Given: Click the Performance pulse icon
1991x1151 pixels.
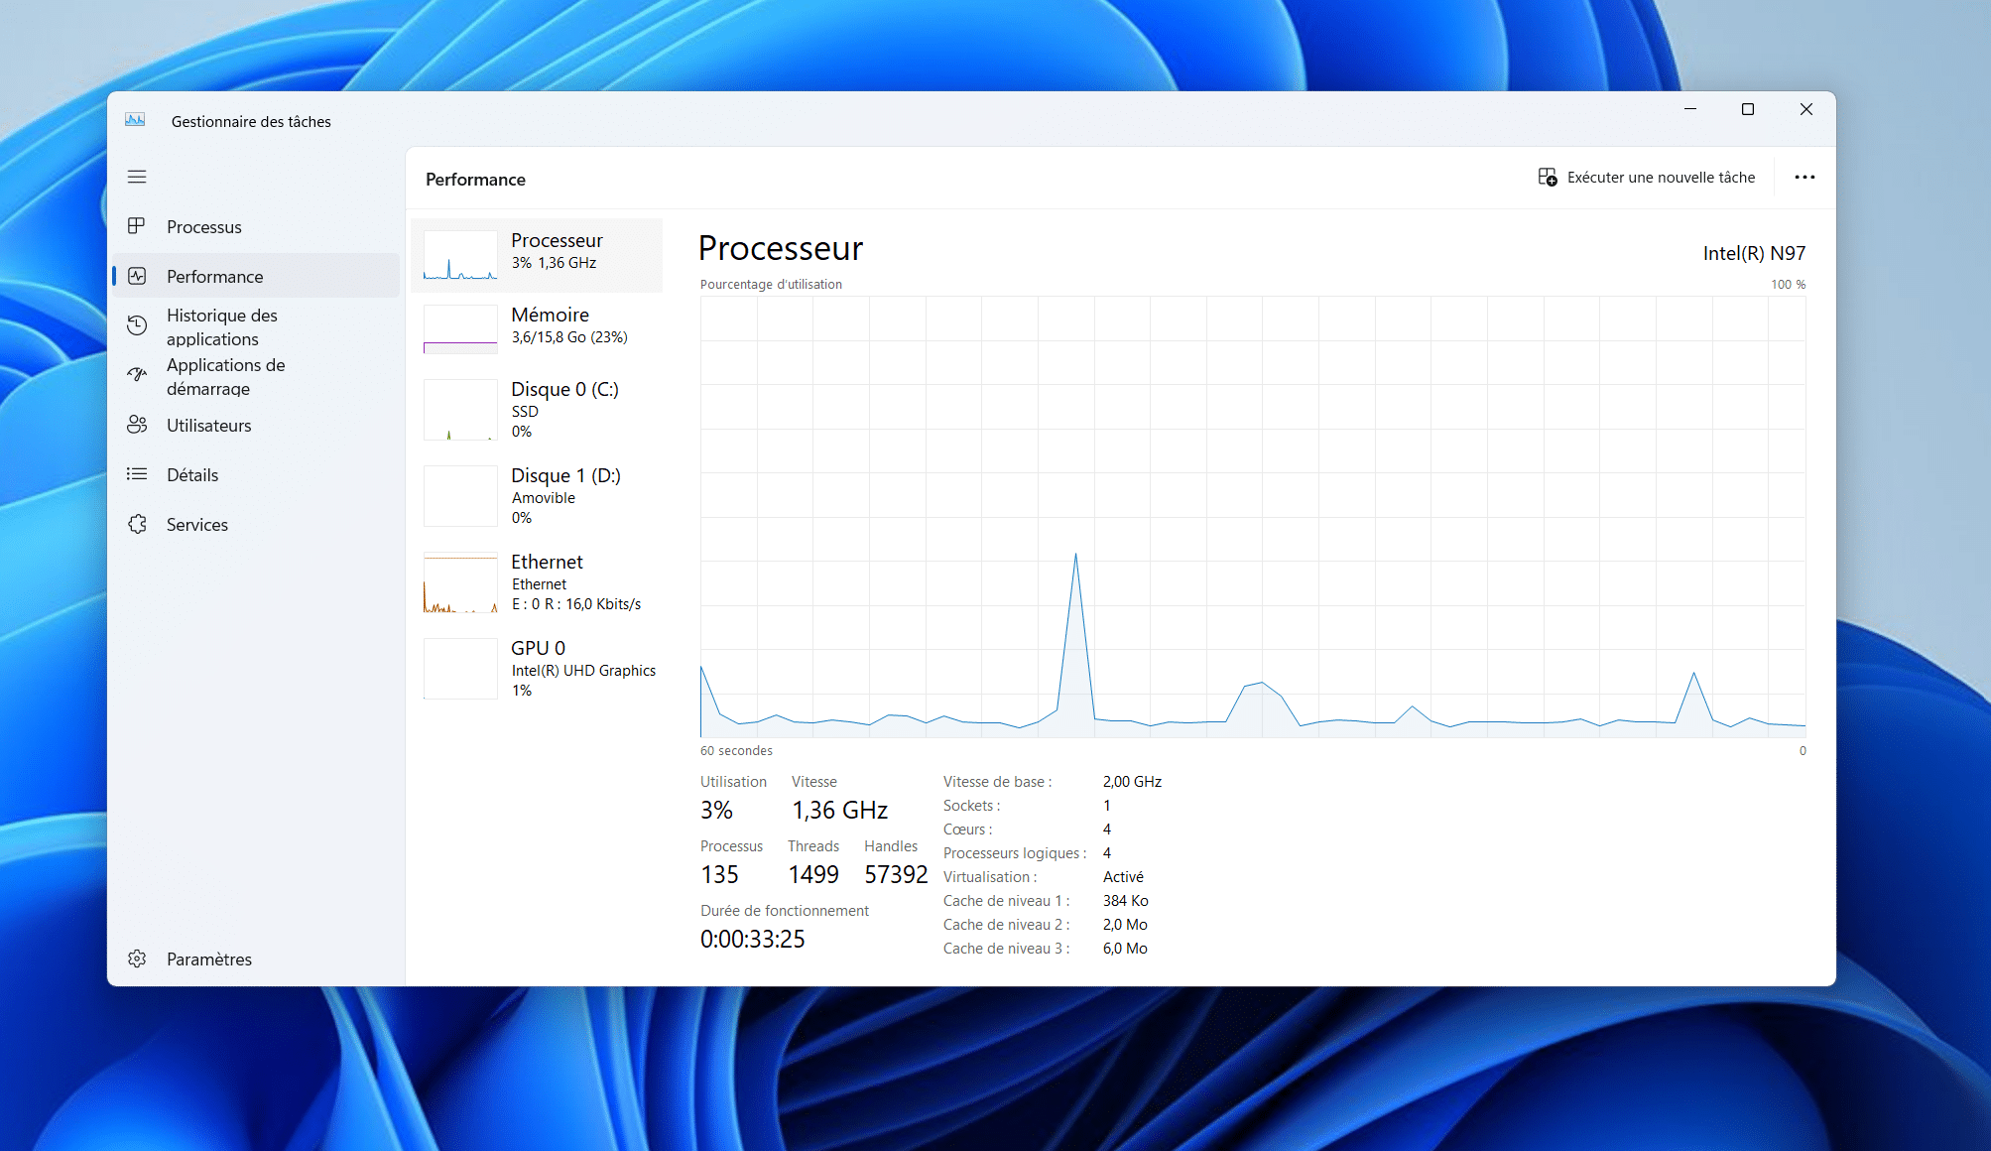Looking at the screenshot, I should (137, 276).
